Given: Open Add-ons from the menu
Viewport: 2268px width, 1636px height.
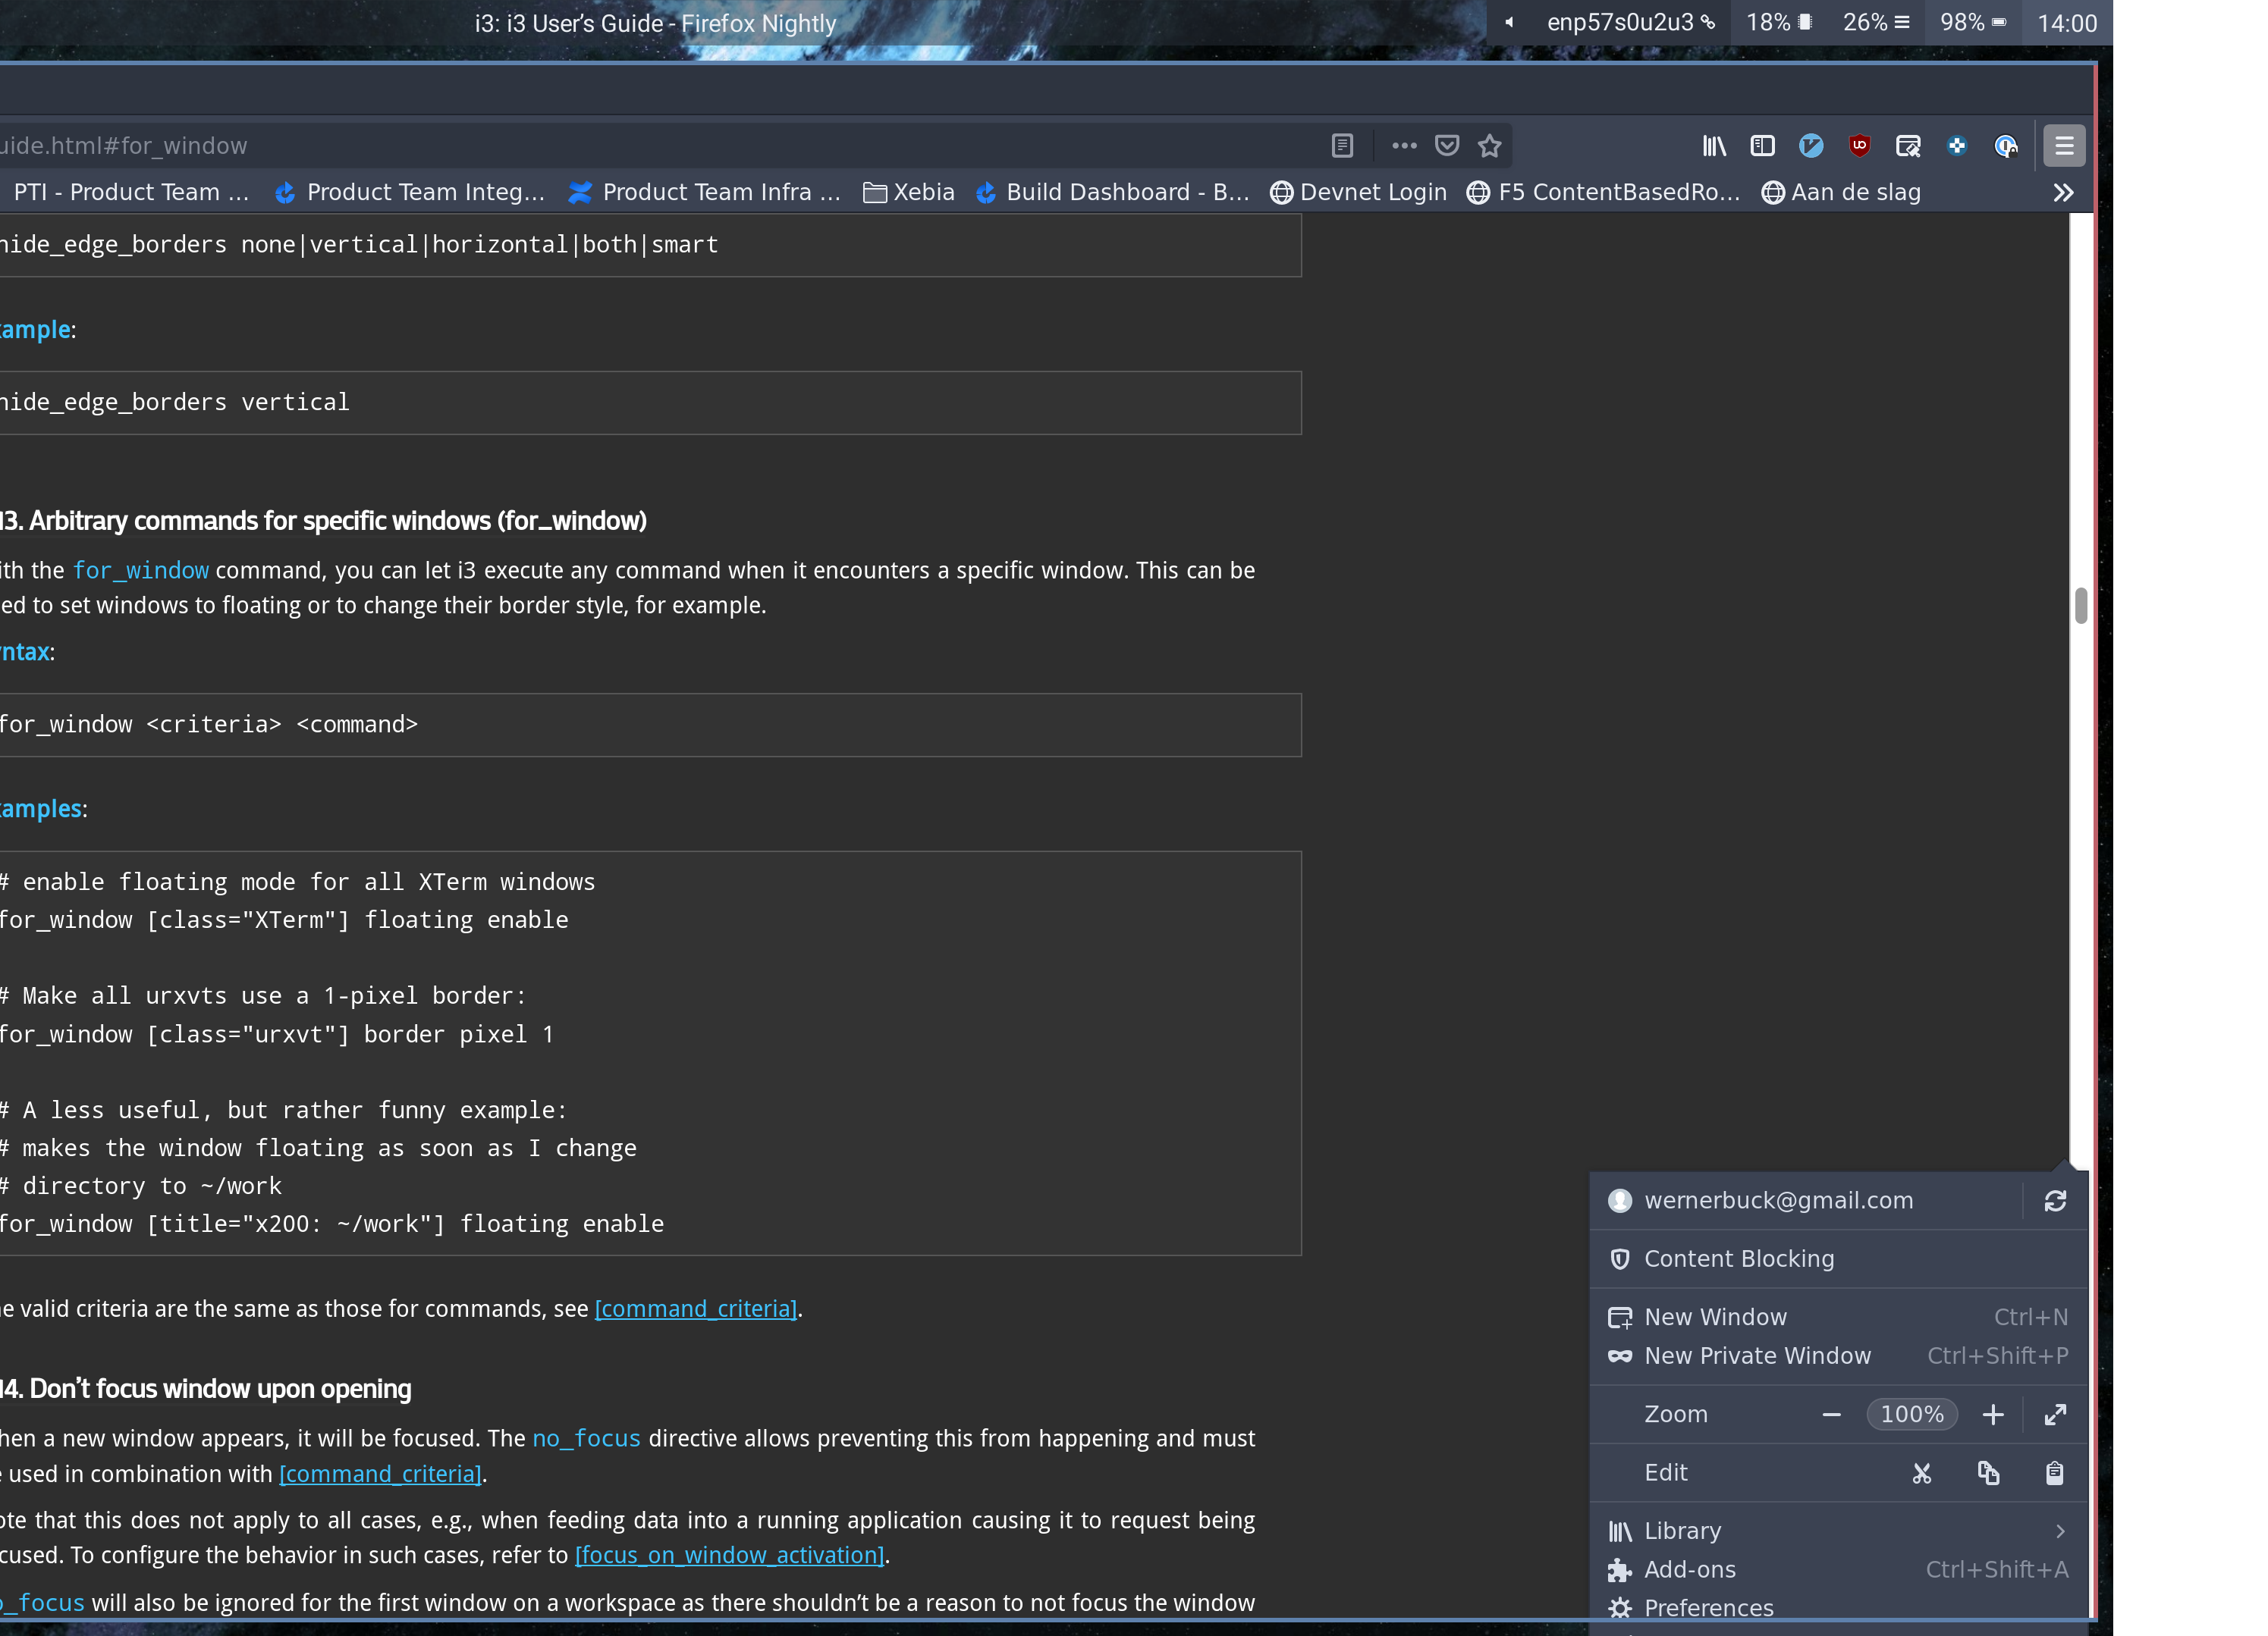Looking at the screenshot, I should pyautogui.click(x=1838, y=1569).
